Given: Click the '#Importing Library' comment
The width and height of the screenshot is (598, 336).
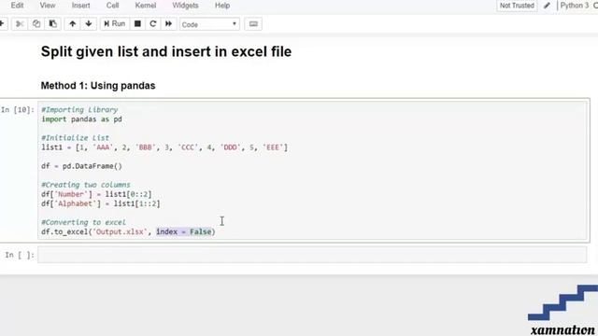Looking at the screenshot, I should tap(79, 110).
